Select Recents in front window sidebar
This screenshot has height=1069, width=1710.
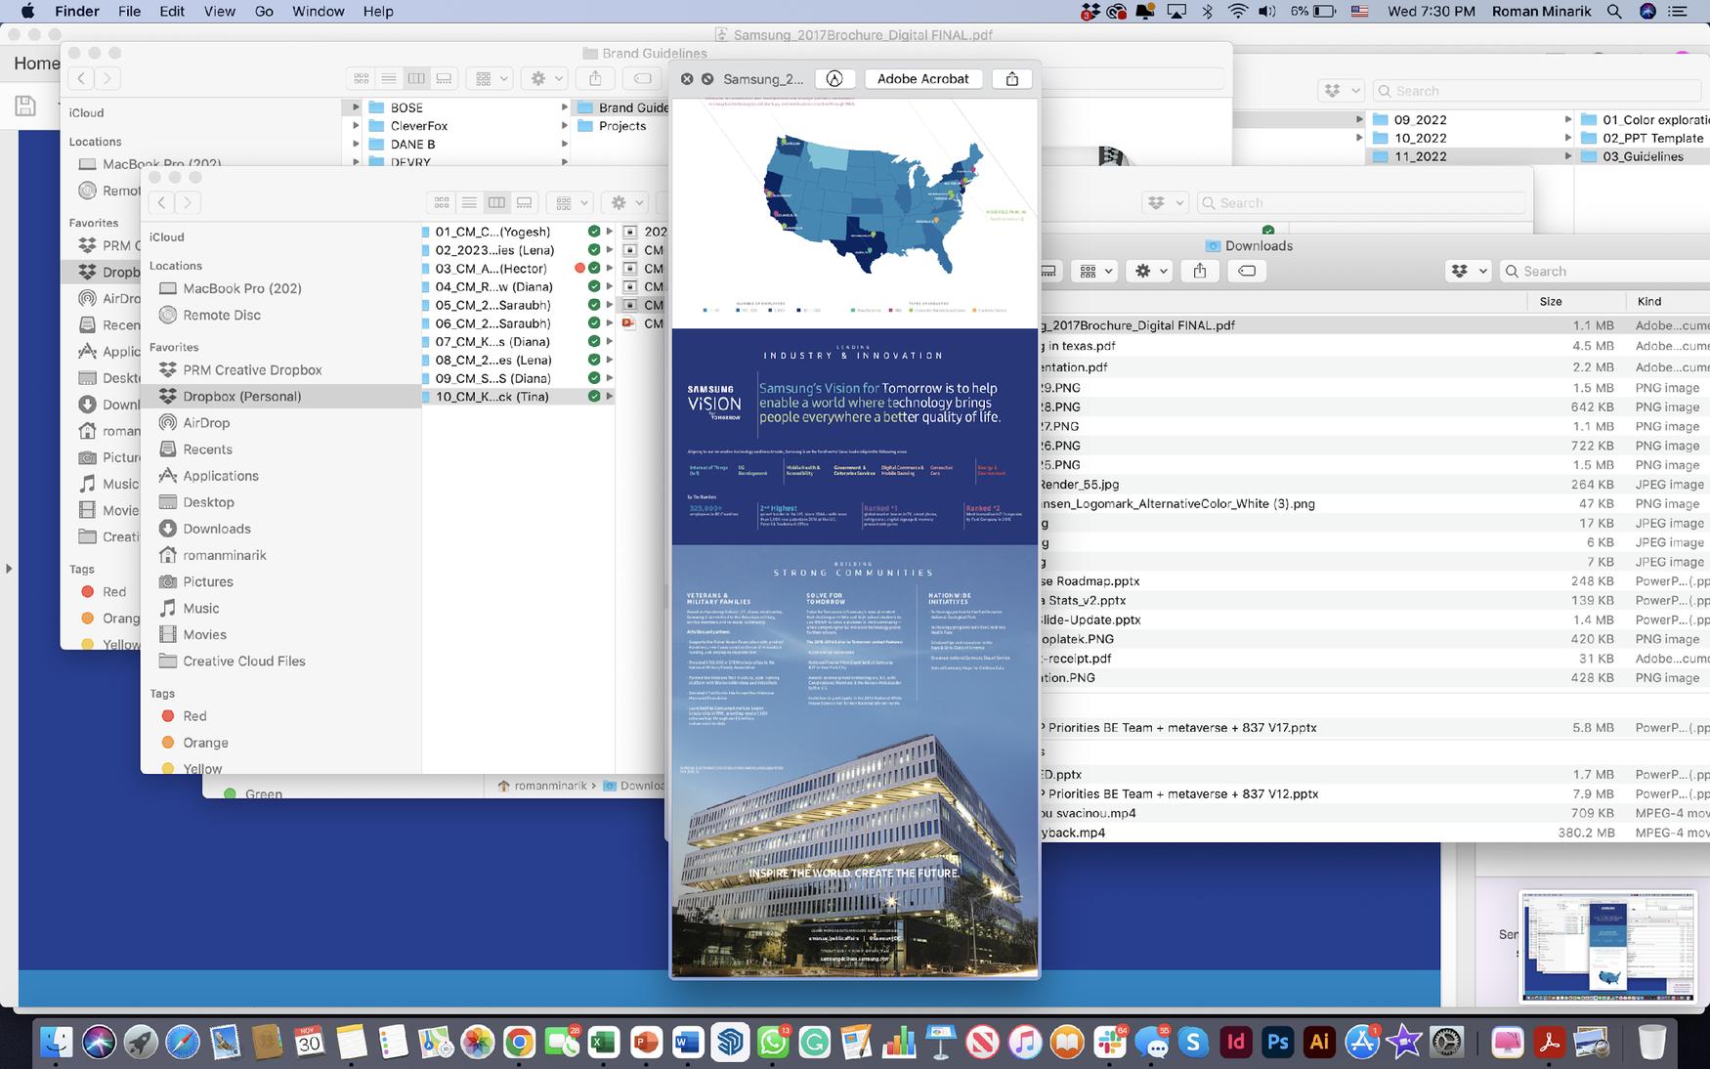(281, 449)
